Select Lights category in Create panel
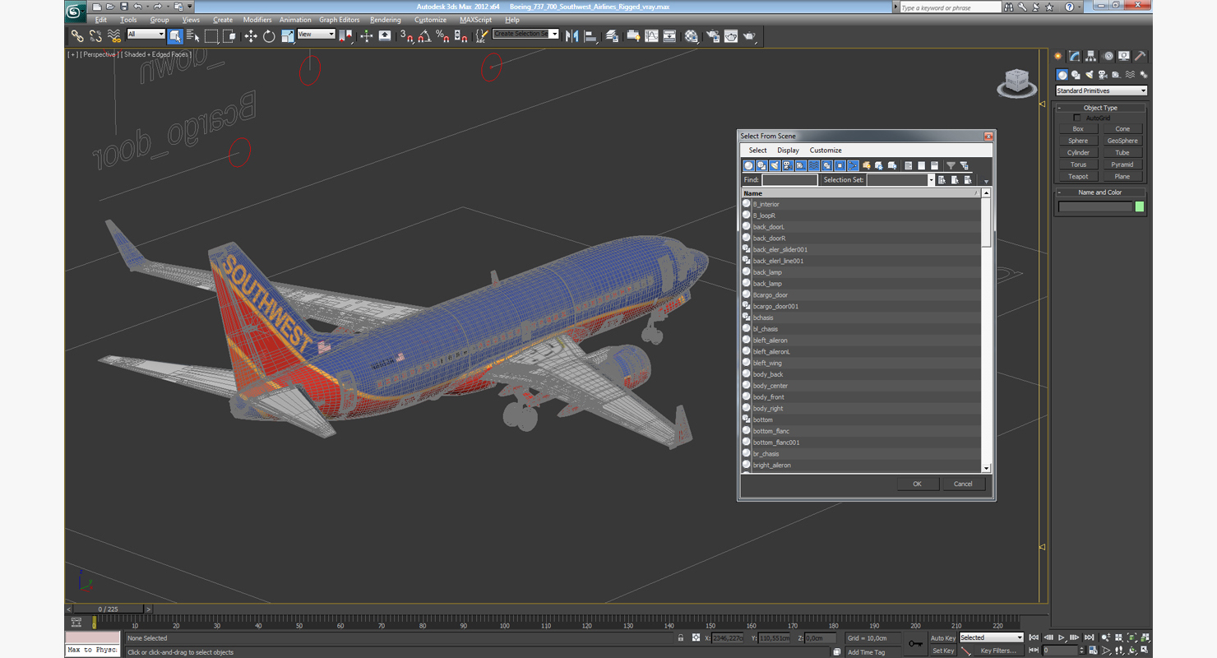Screen dimensions: 1217x658 (x=1090, y=75)
